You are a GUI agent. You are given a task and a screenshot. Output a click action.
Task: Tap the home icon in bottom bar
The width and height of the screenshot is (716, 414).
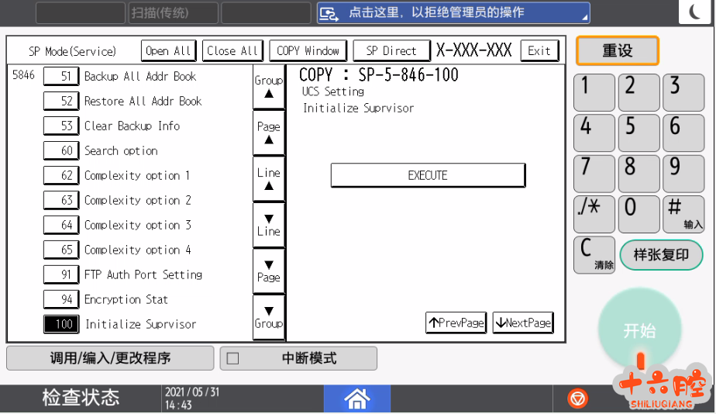point(357,398)
